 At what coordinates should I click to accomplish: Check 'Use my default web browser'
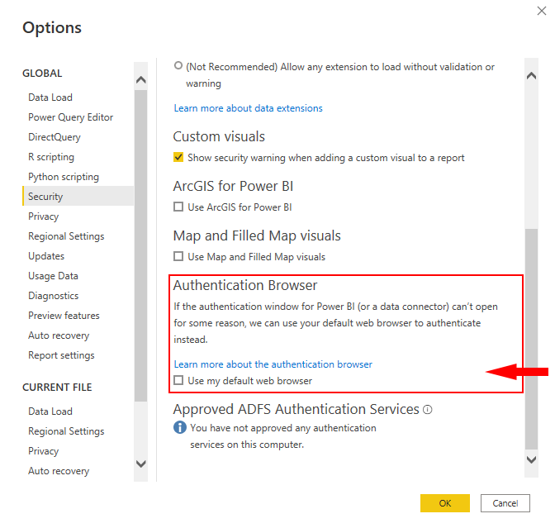(x=178, y=380)
